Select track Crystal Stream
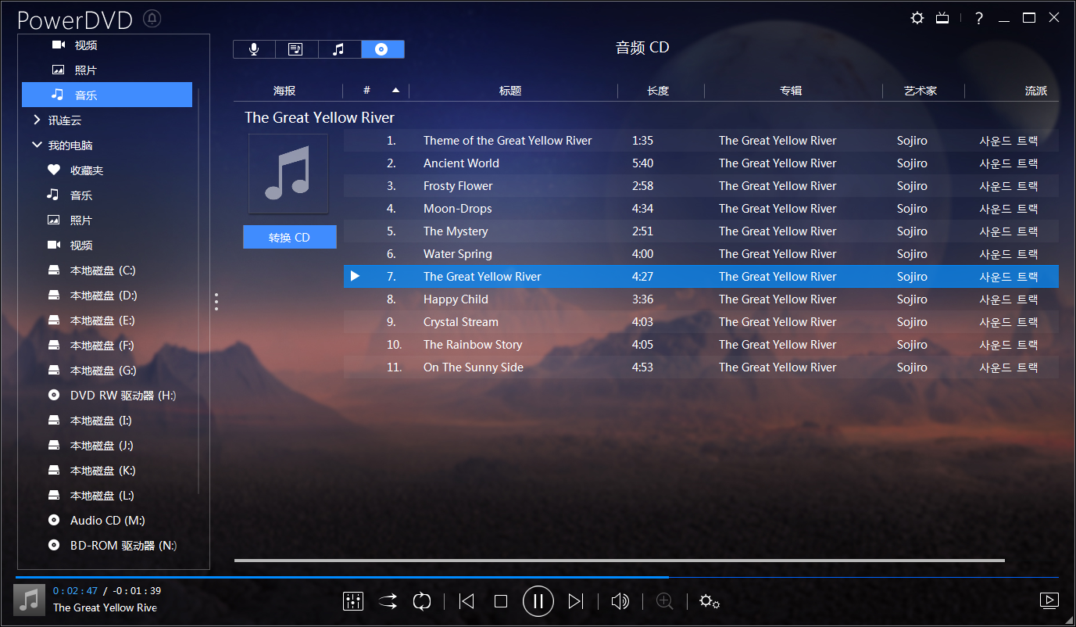Viewport: 1076px width, 627px height. pyautogui.click(x=701, y=322)
